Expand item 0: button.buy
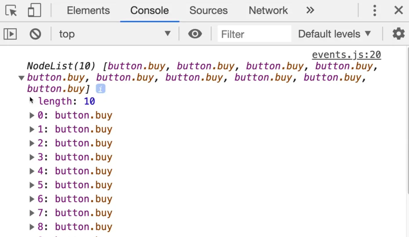409x237 pixels. tap(32, 116)
